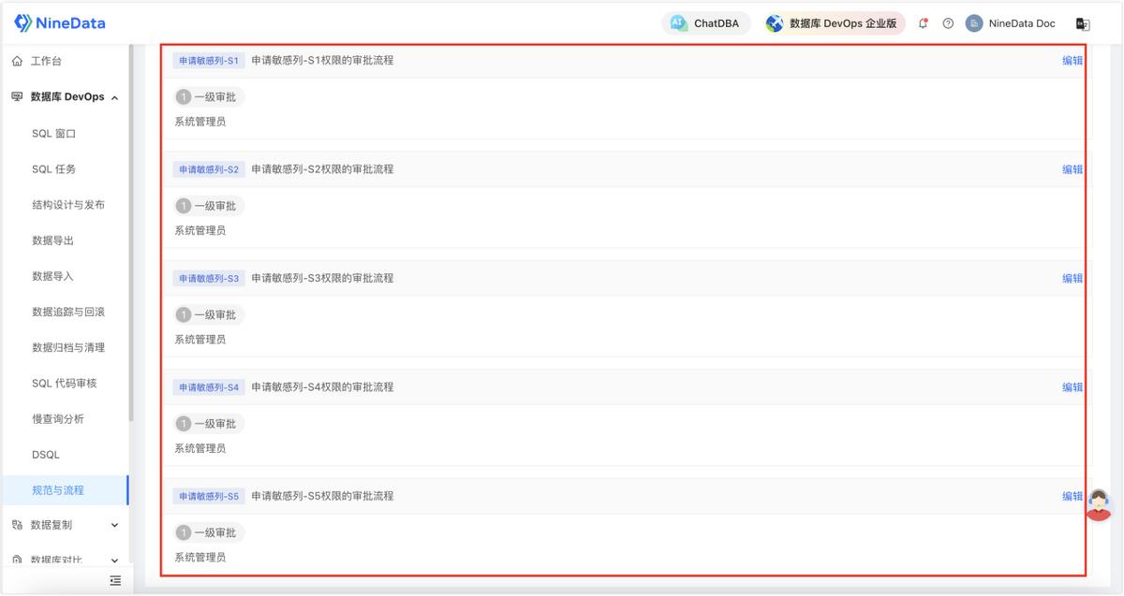
Task: Click the 申请敏感列-S5 tag
Action: click(x=209, y=496)
